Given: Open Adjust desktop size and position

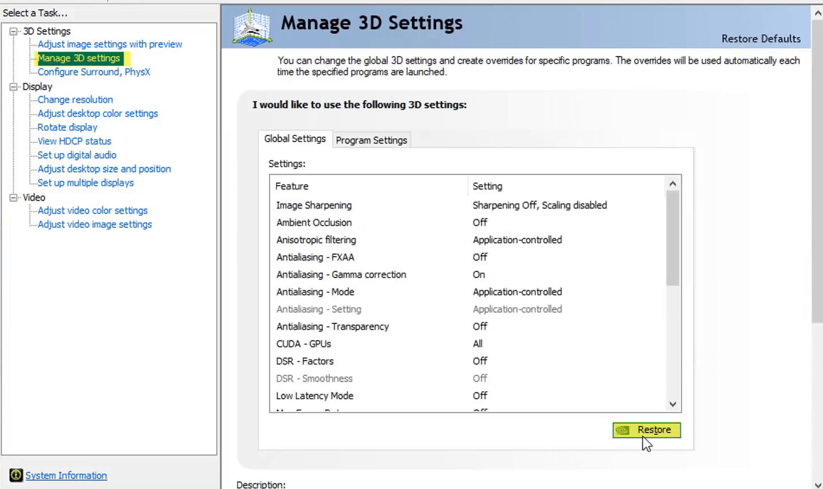Looking at the screenshot, I should pyautogui.click(x=104, y=169).
